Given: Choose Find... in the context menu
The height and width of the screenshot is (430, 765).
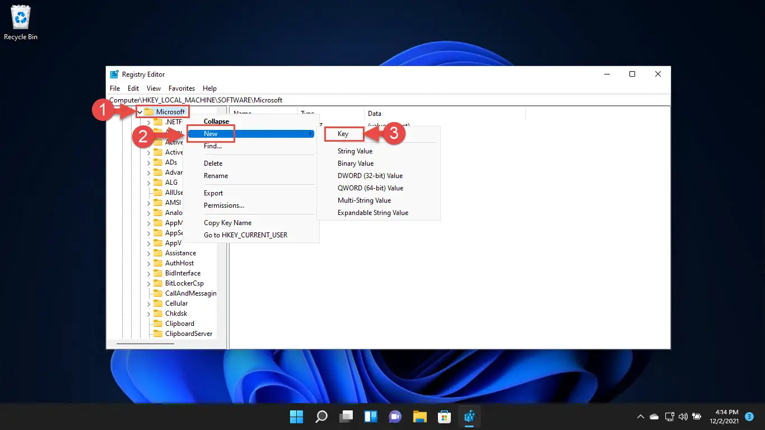Looking at the screenshot, I should pyautogui.click(x=251, y=146).
